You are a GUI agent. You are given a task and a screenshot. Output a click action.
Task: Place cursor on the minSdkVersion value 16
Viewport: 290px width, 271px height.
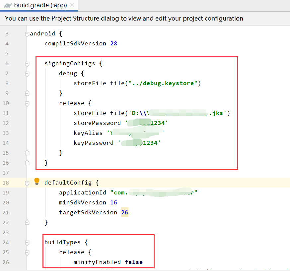(x=113, y=202)
